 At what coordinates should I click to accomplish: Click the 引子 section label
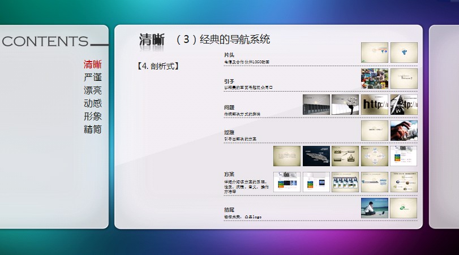click(229, 81)
